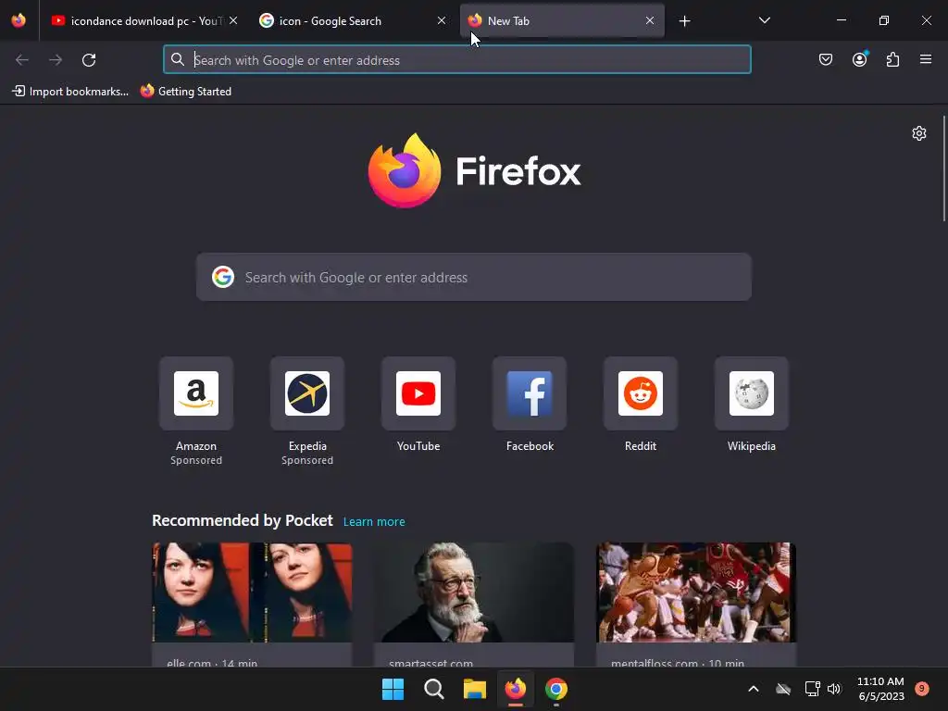Screen dimensions: 948x711
Task: Click the network display tray icon
Action: (812, 689)
